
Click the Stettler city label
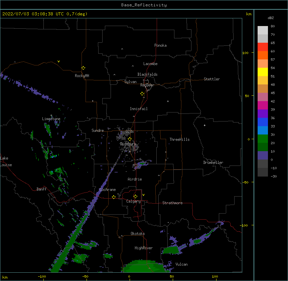[x=212, y=79]
